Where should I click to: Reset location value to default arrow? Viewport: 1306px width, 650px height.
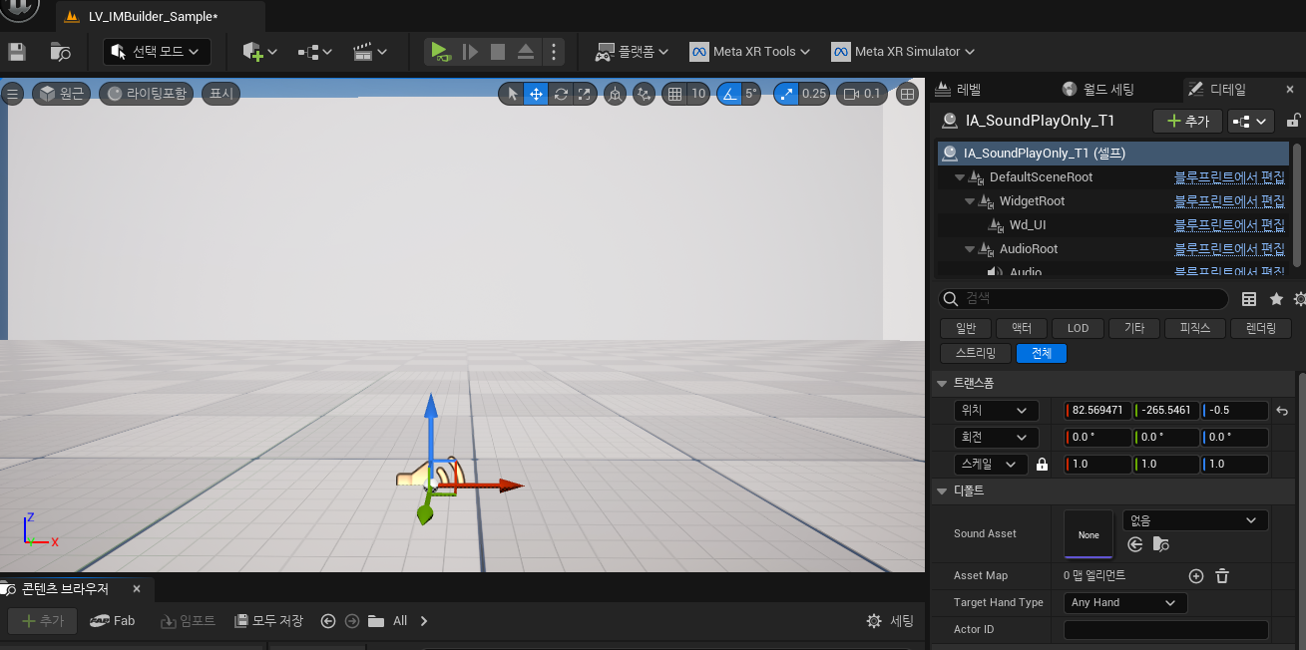point(1282,411)
